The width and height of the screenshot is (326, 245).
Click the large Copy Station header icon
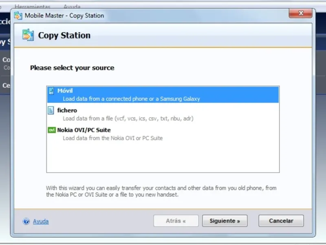(x=28, y=35)
